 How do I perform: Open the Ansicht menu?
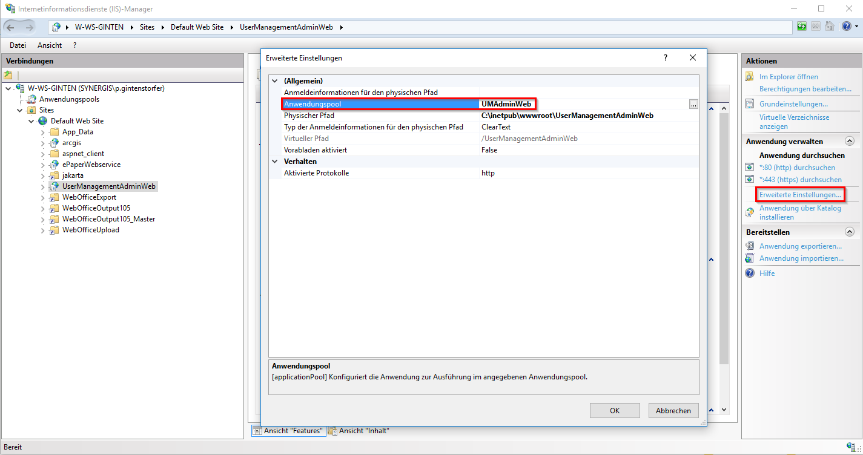(x=49, y=45)
